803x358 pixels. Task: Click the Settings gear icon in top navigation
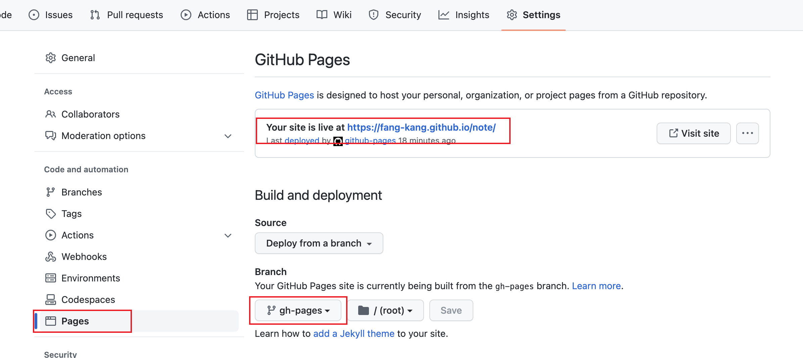(512, 15)
